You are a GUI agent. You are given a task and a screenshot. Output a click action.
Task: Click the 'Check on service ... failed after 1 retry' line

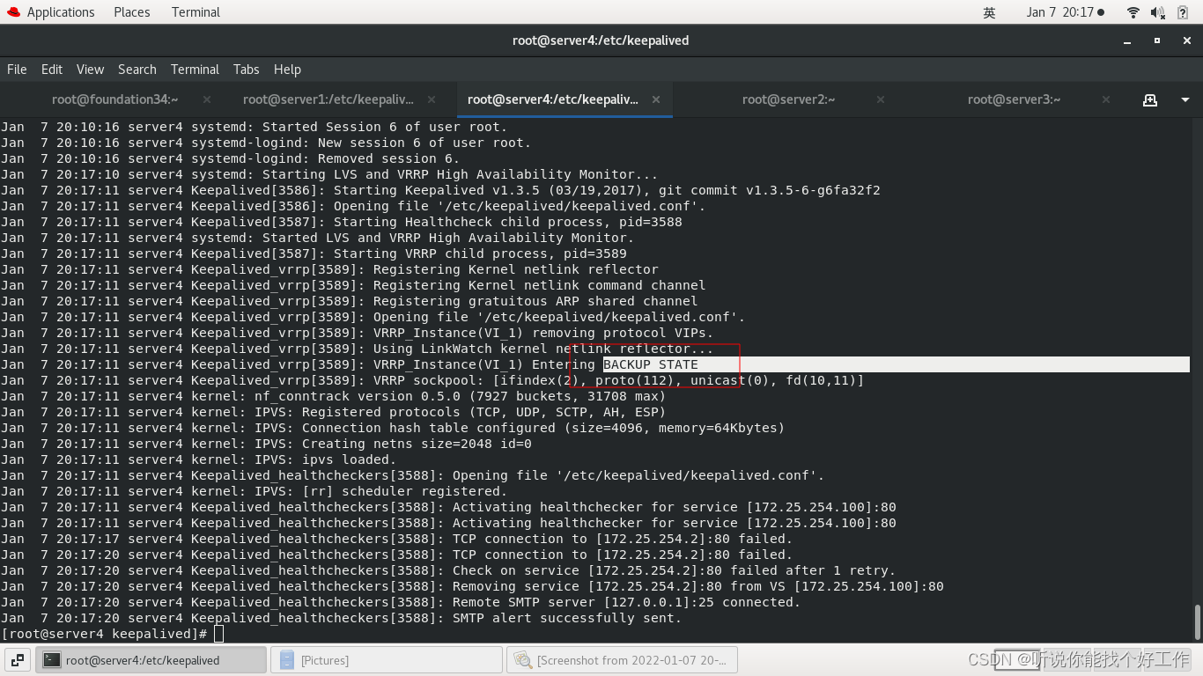coord(448,570)
